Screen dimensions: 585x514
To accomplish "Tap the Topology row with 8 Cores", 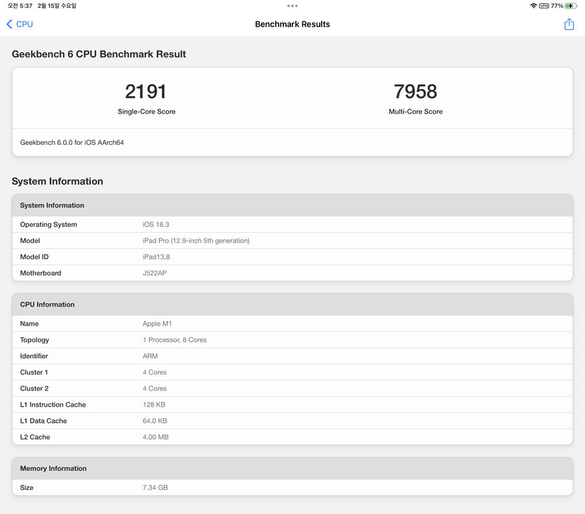I will 292,340.
